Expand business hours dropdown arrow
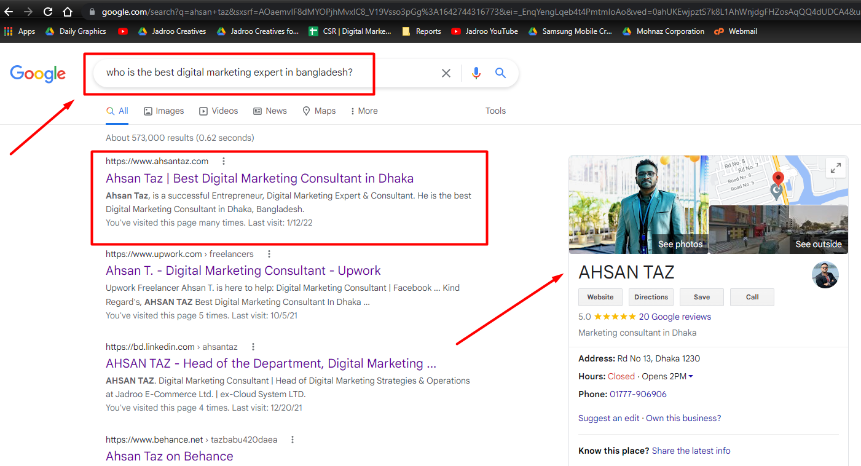The image size is (861, 466). click(691, 376)
